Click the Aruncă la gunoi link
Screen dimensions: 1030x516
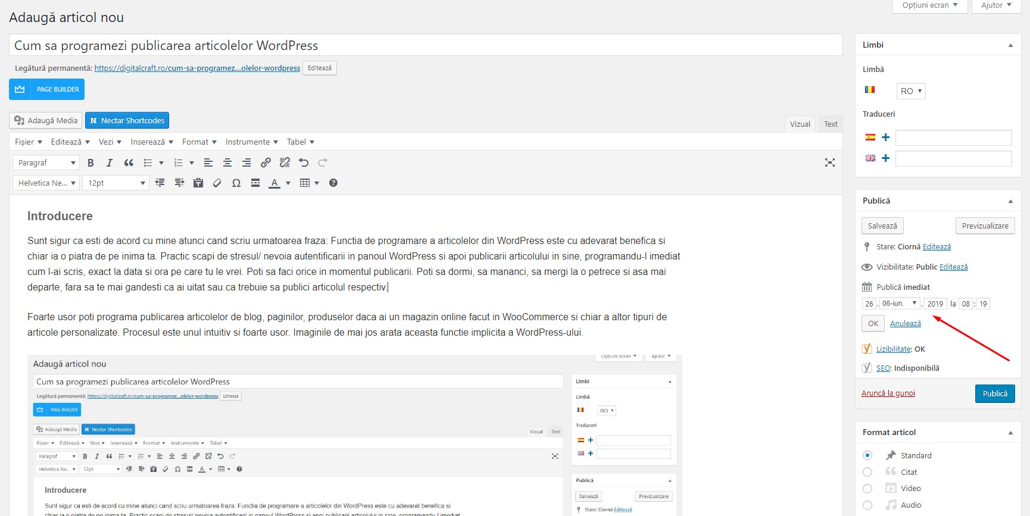(x=888, y=393)
